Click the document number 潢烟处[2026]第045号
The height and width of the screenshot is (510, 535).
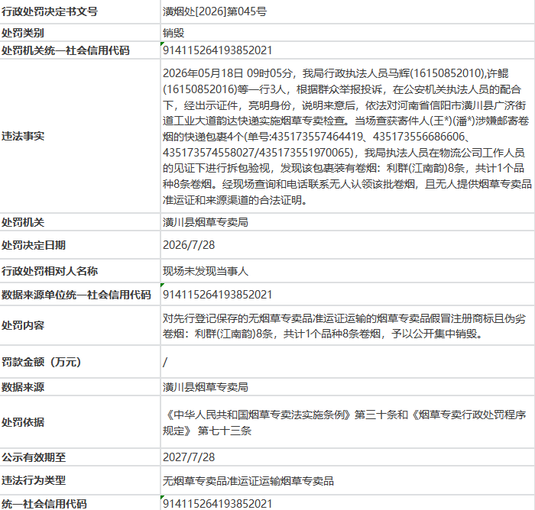click(215, 11)
